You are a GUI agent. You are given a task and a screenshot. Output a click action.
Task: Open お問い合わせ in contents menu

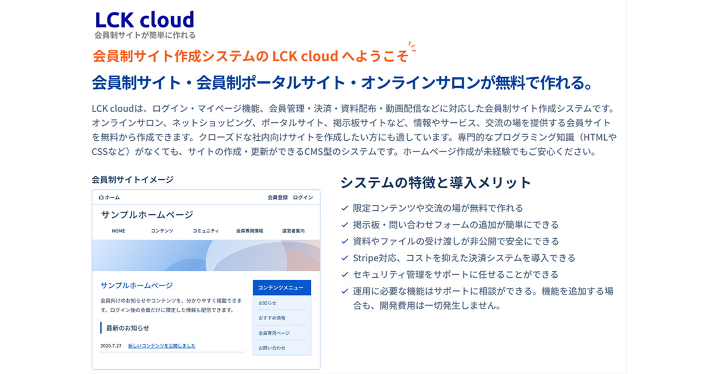pyautogui.click(x=272, y=348)
